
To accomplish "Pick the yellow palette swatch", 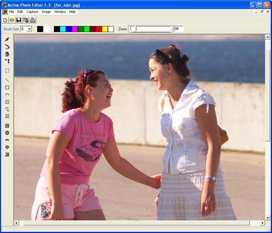I will 105,29.
